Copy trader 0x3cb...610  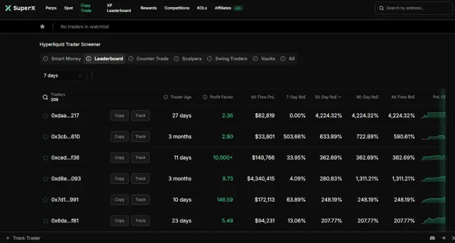pos(120,137)
